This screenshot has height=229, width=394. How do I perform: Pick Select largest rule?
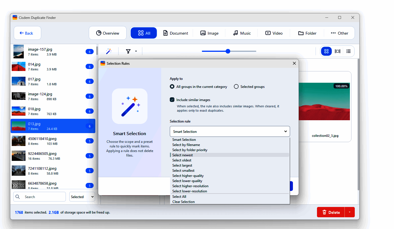click(x=230, y=165)
